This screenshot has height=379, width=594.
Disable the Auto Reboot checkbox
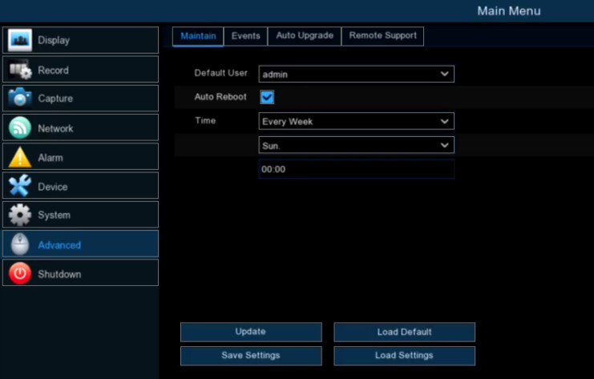coord(267,97)
